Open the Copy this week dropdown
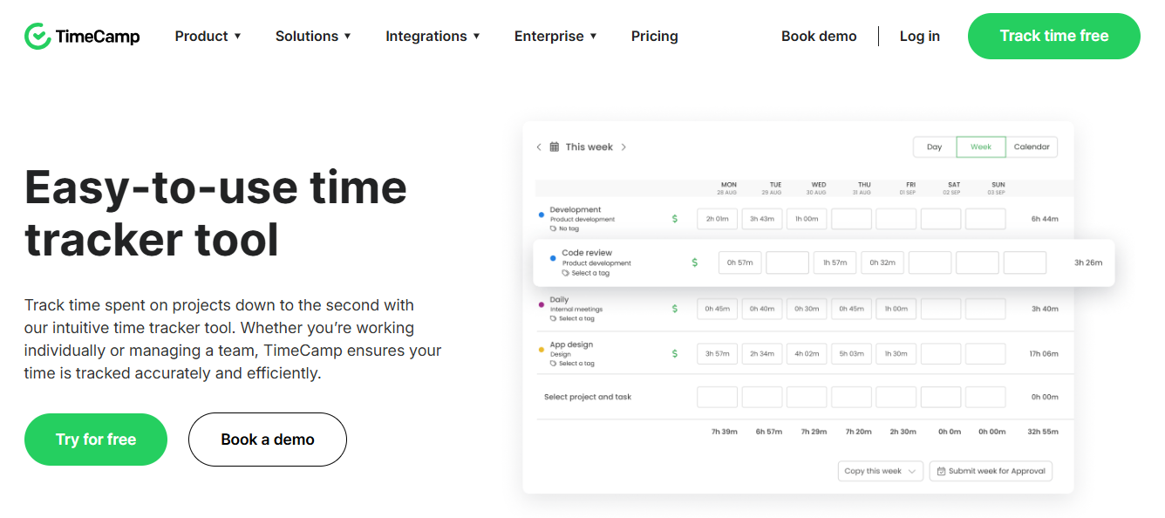 pyautogui.click(x=880, y=471)
